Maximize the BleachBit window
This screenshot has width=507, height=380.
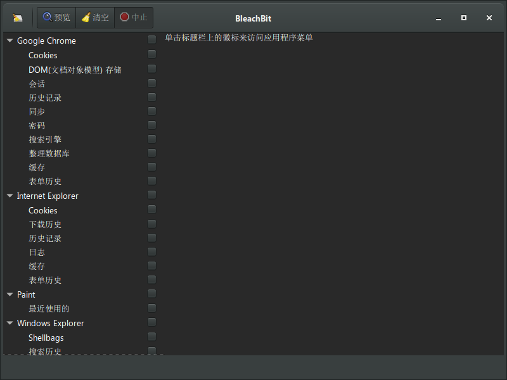click(464, 18)
